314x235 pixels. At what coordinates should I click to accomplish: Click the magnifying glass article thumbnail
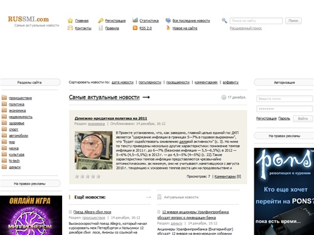click(x=94, y=150)
